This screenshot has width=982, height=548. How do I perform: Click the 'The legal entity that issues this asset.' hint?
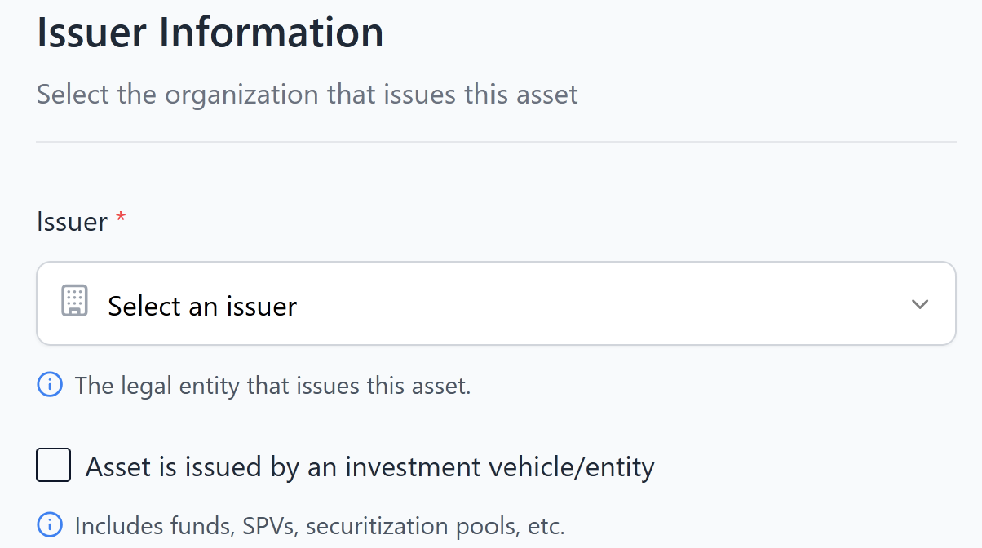point(272,386)
